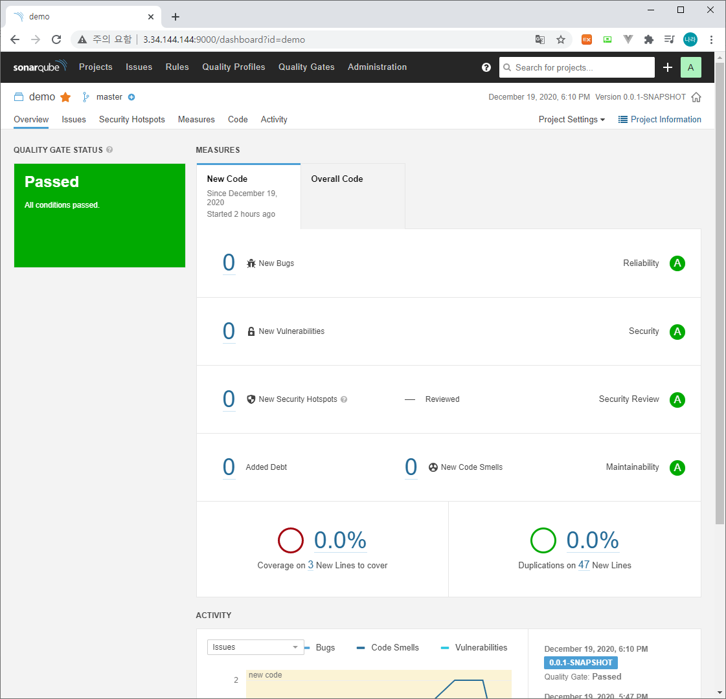
Task: Switch to the Overall Code tab
Action: click(x=353, y=195)
